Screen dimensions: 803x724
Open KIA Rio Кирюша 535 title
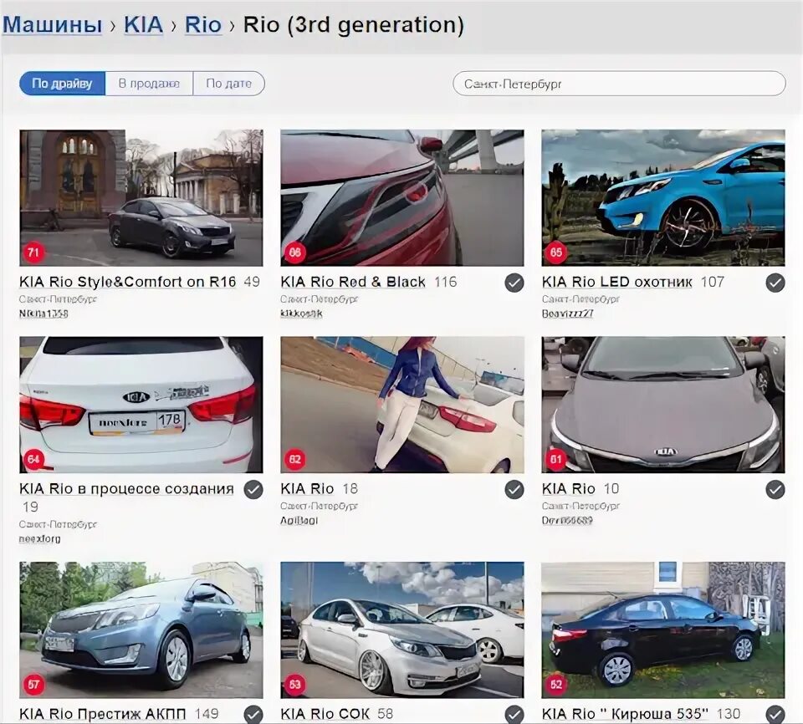pyautogui.click(x=626, y=714)
